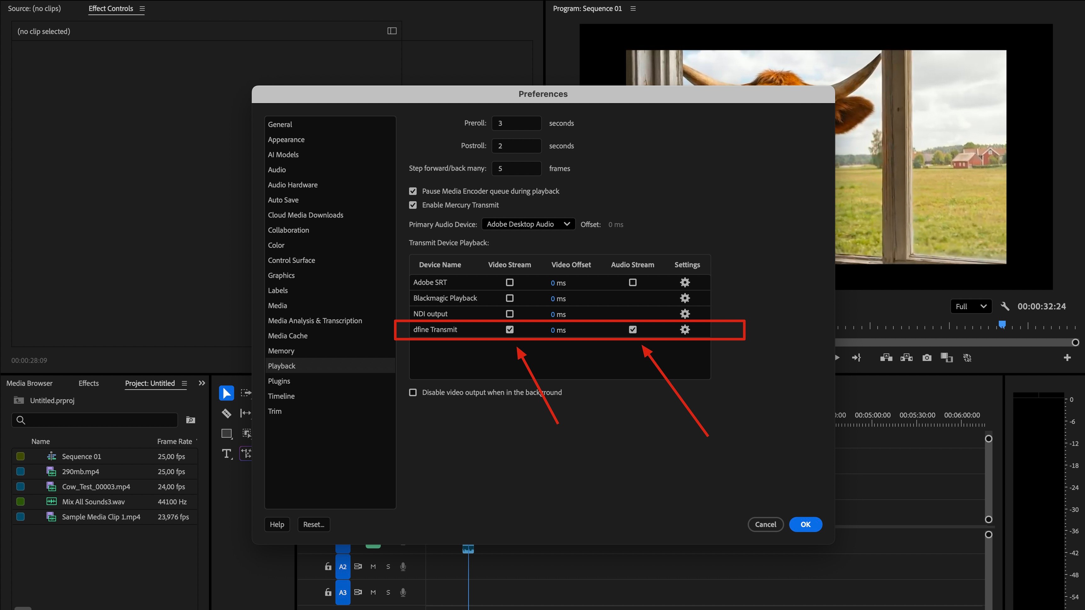Open the Button Editor plus icon
The width and height of the screenshot is (1085, 610).
1067,358
